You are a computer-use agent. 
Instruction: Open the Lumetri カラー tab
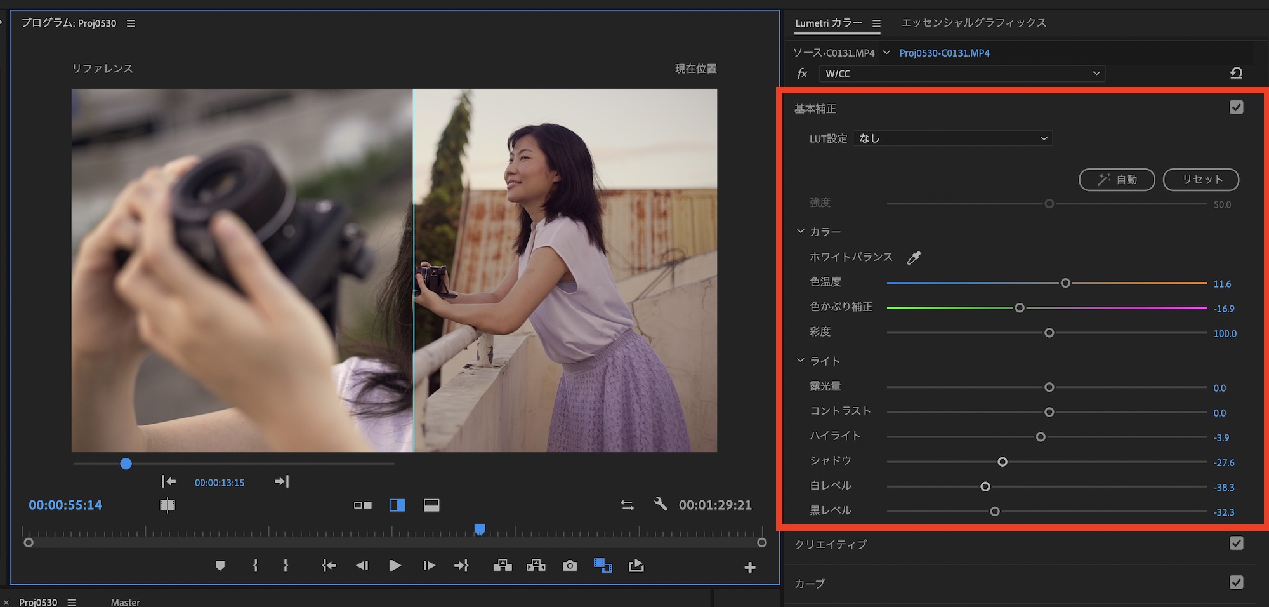(828, 23)
